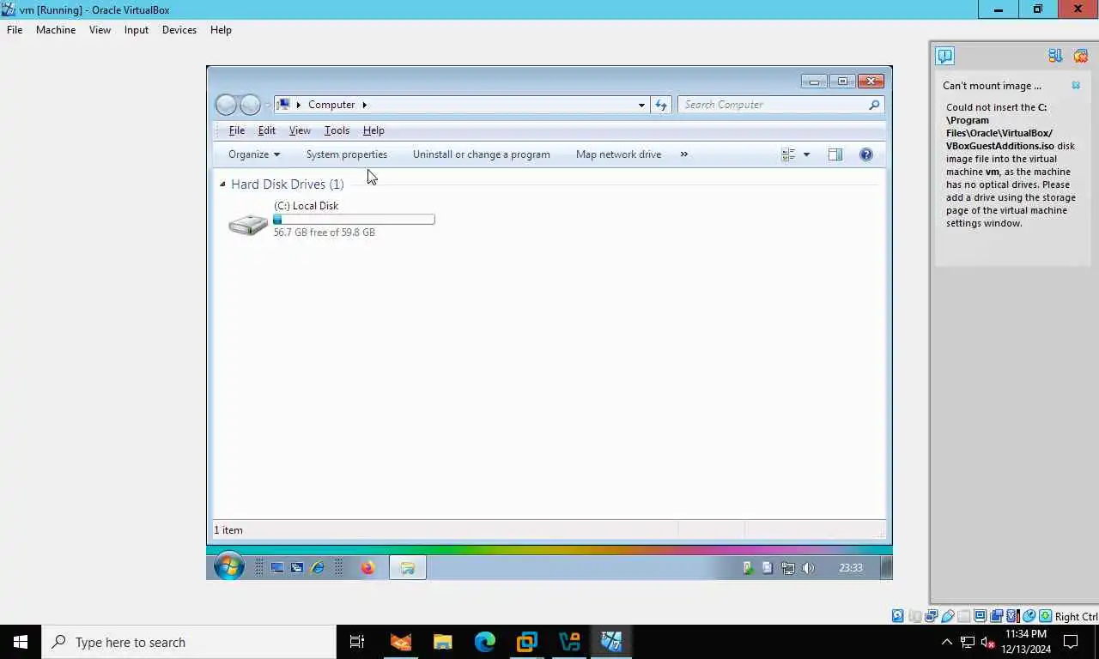Launch Internet Explorer from guest quick launch
This screenshot has height=659, width=1099.
[318, 568]
